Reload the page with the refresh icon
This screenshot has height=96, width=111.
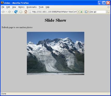coord(16,12)
